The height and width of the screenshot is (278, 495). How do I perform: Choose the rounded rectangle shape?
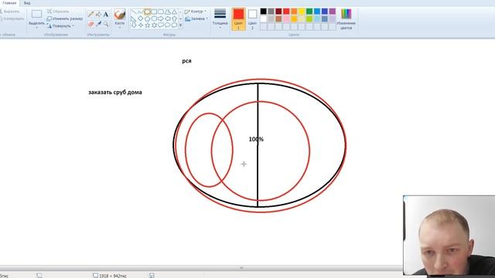(161, 12)
